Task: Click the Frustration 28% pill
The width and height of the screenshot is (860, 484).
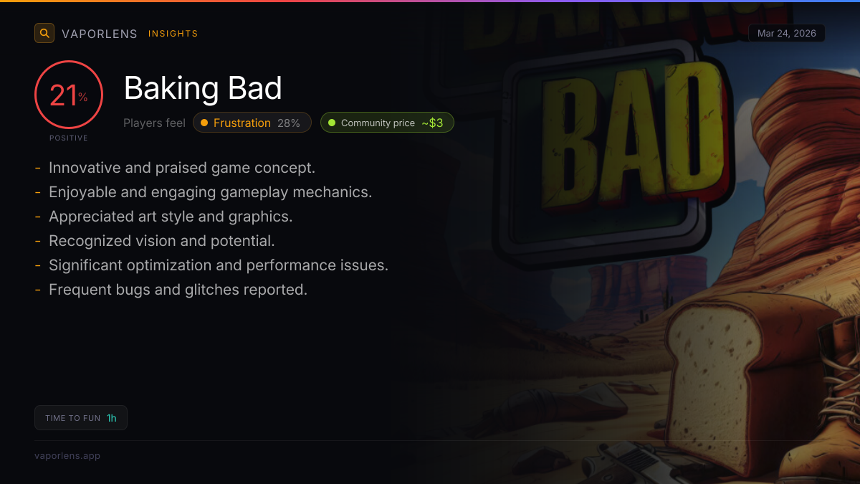Action: [252, 123]
